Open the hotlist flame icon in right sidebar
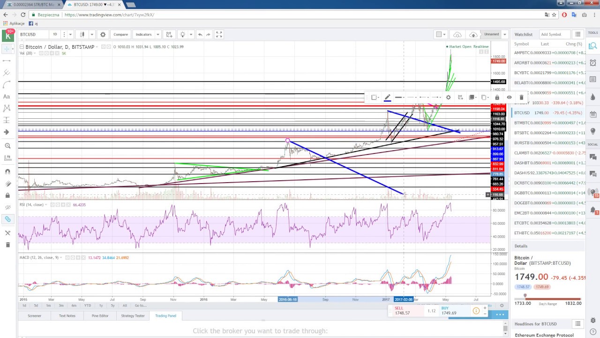The width and height of the screenshot is (600, 338). (593, 97)
